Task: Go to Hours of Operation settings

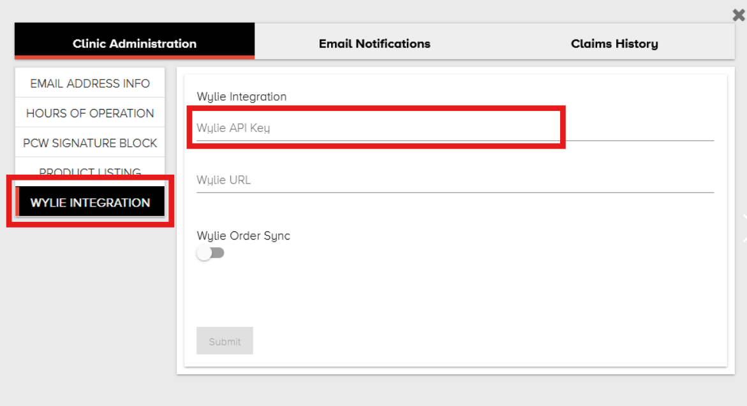Action: tap(90, 113)
